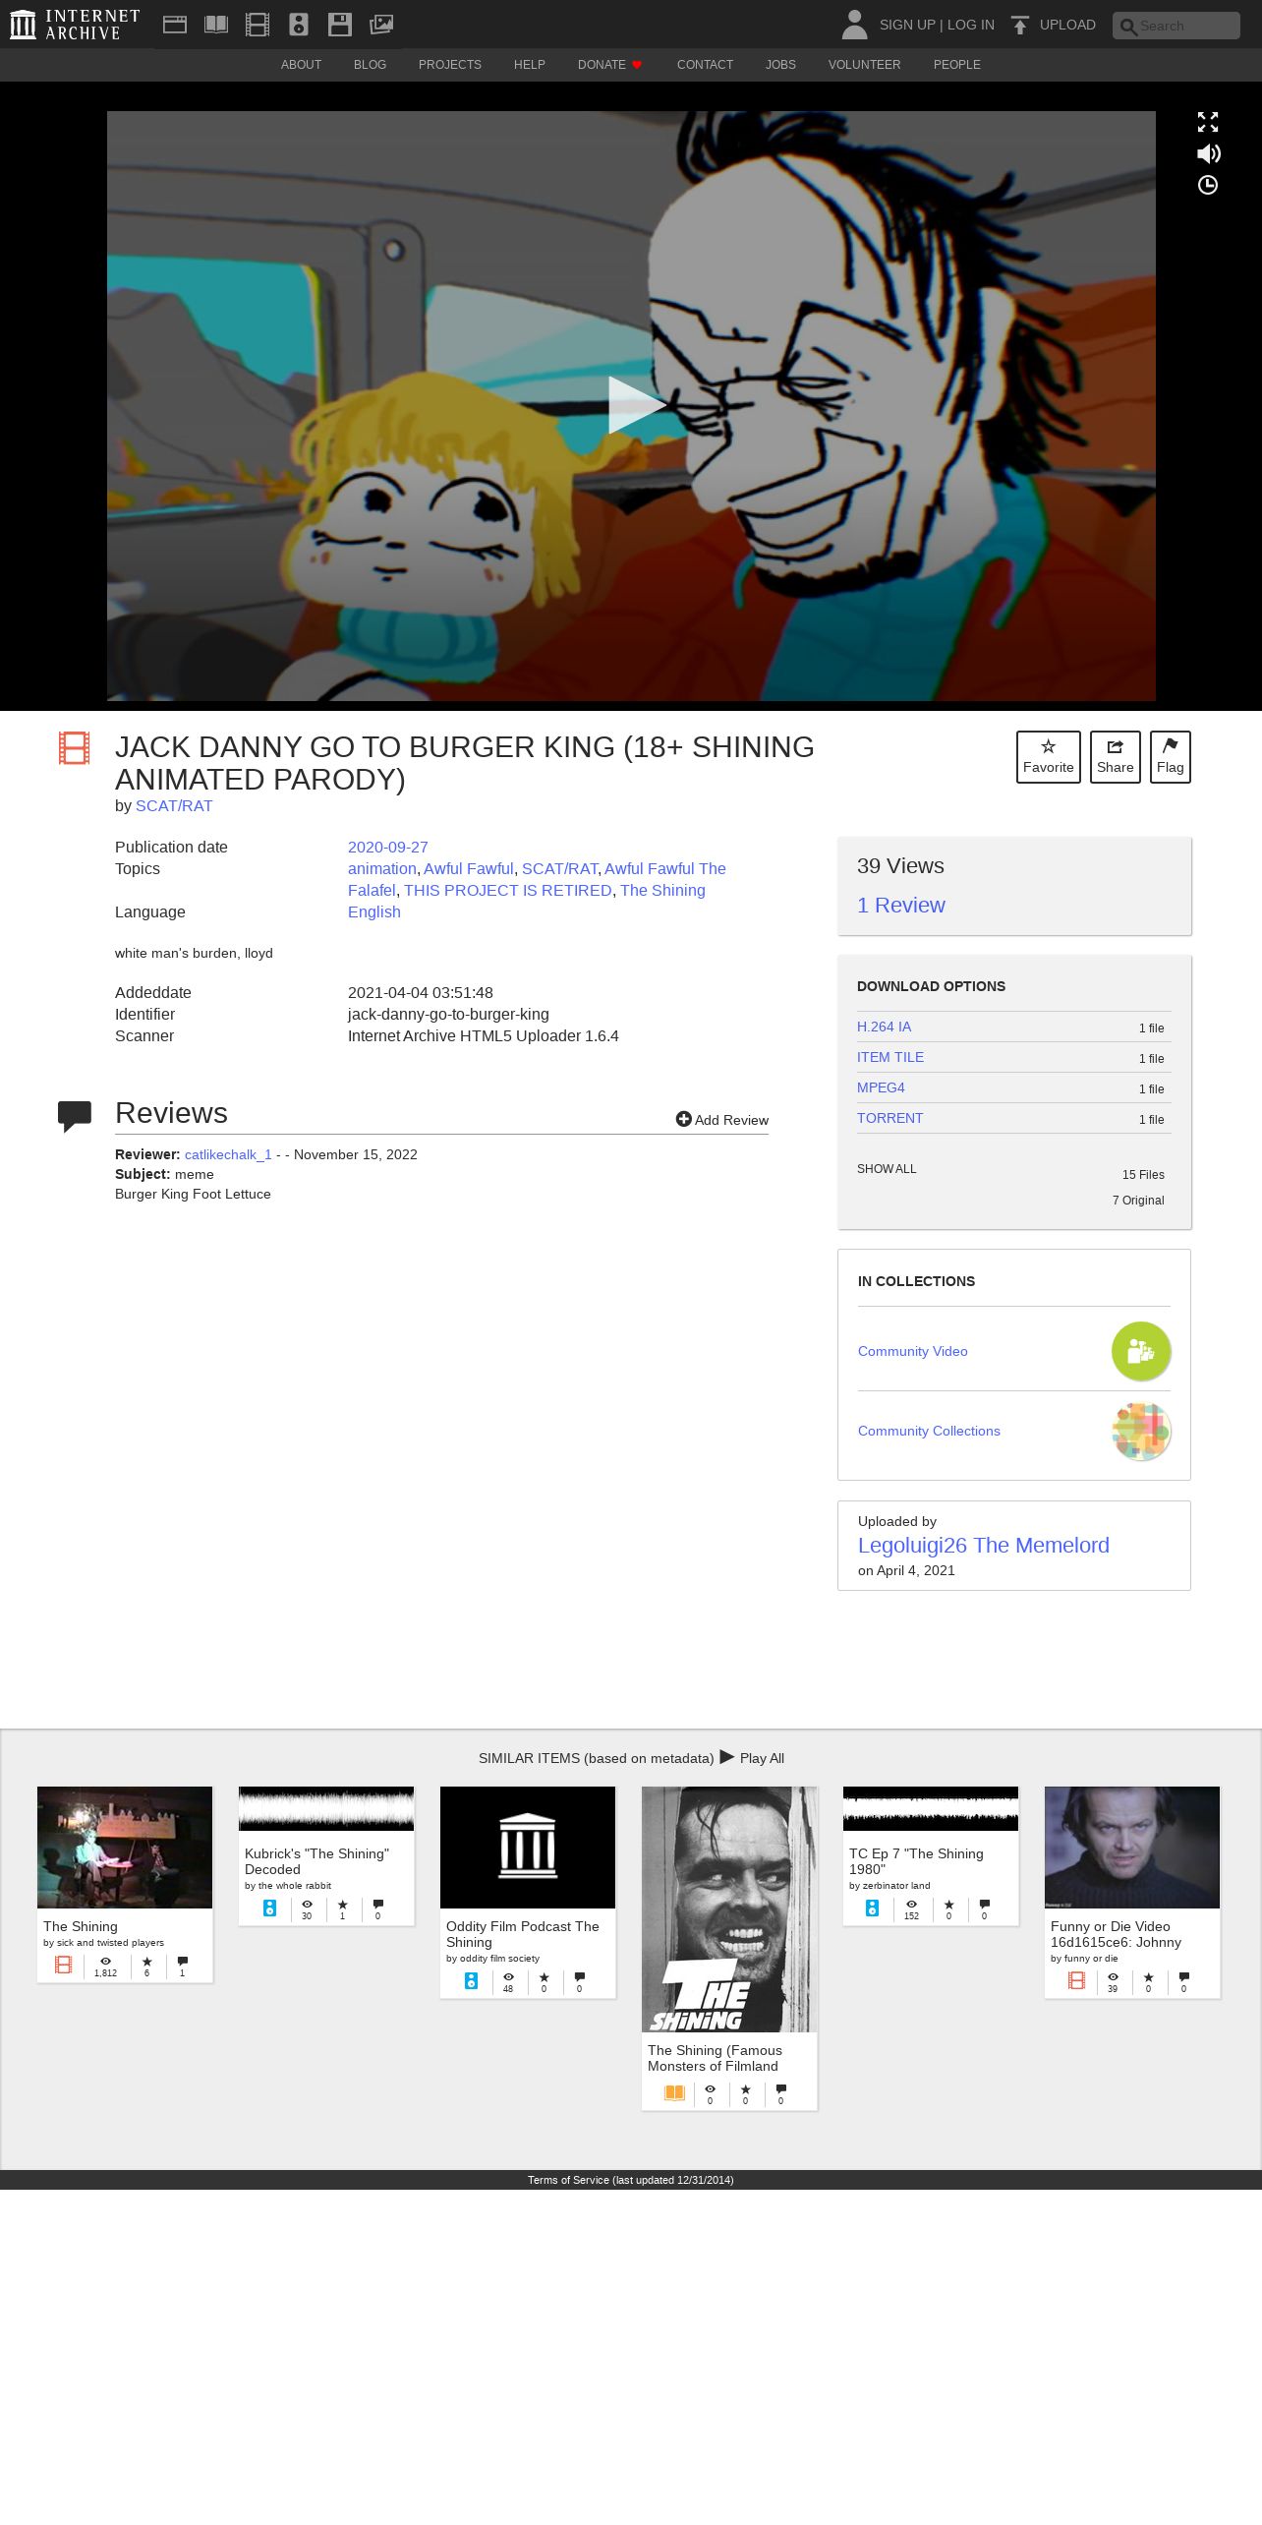Open the Audio speaker icon in top bar

[299, 25]
